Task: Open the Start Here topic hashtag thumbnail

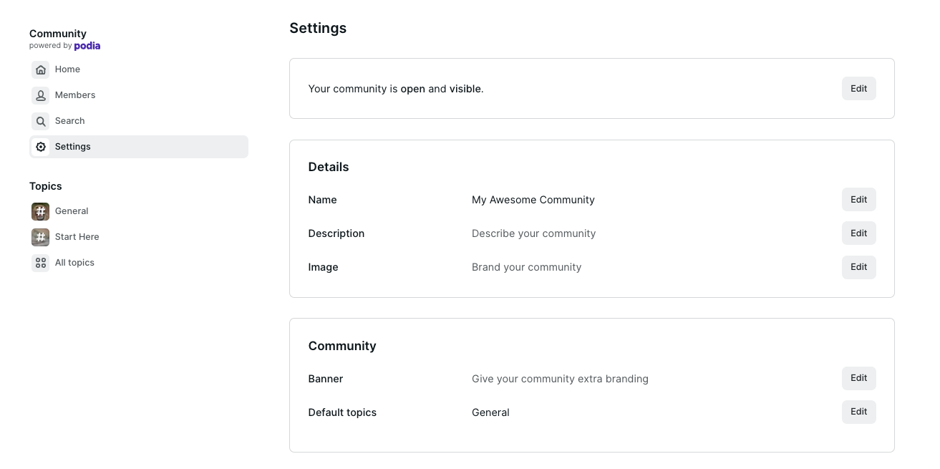Action: pyautogui.click(x=41, y=237)
